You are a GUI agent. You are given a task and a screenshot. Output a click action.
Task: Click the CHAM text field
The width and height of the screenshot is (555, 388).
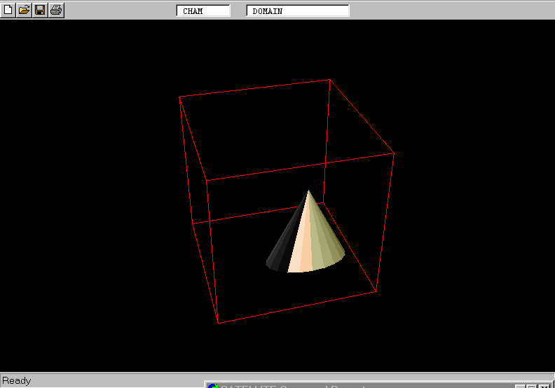pos(203,11)
